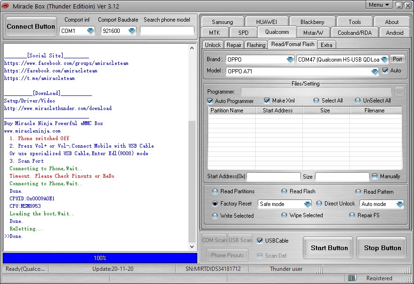Click the status bar list icon beside Registered

[351, 278]
